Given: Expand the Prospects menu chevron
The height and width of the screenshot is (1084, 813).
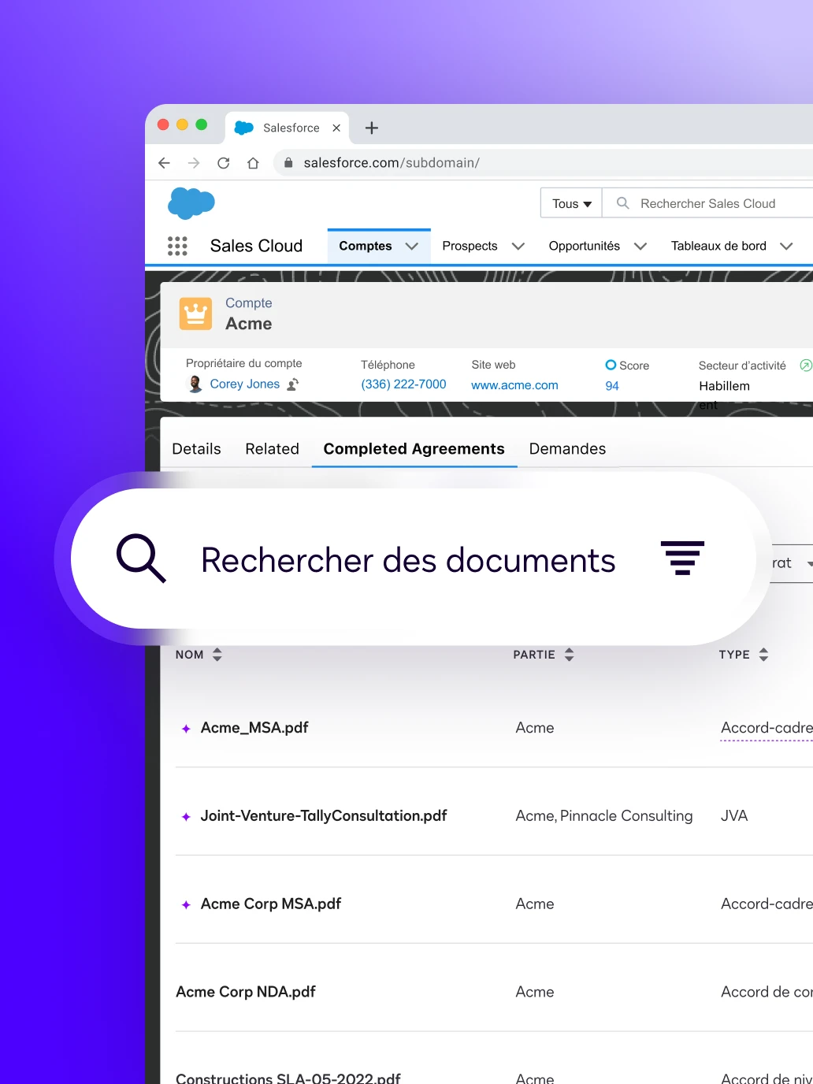Looking at the screenshot, I should (518, 247).
